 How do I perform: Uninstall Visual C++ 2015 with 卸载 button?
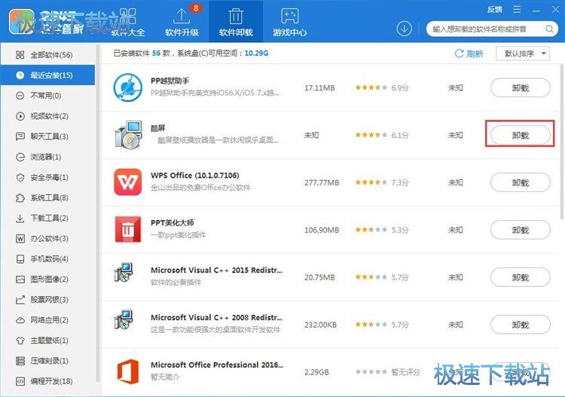[521, 277]
